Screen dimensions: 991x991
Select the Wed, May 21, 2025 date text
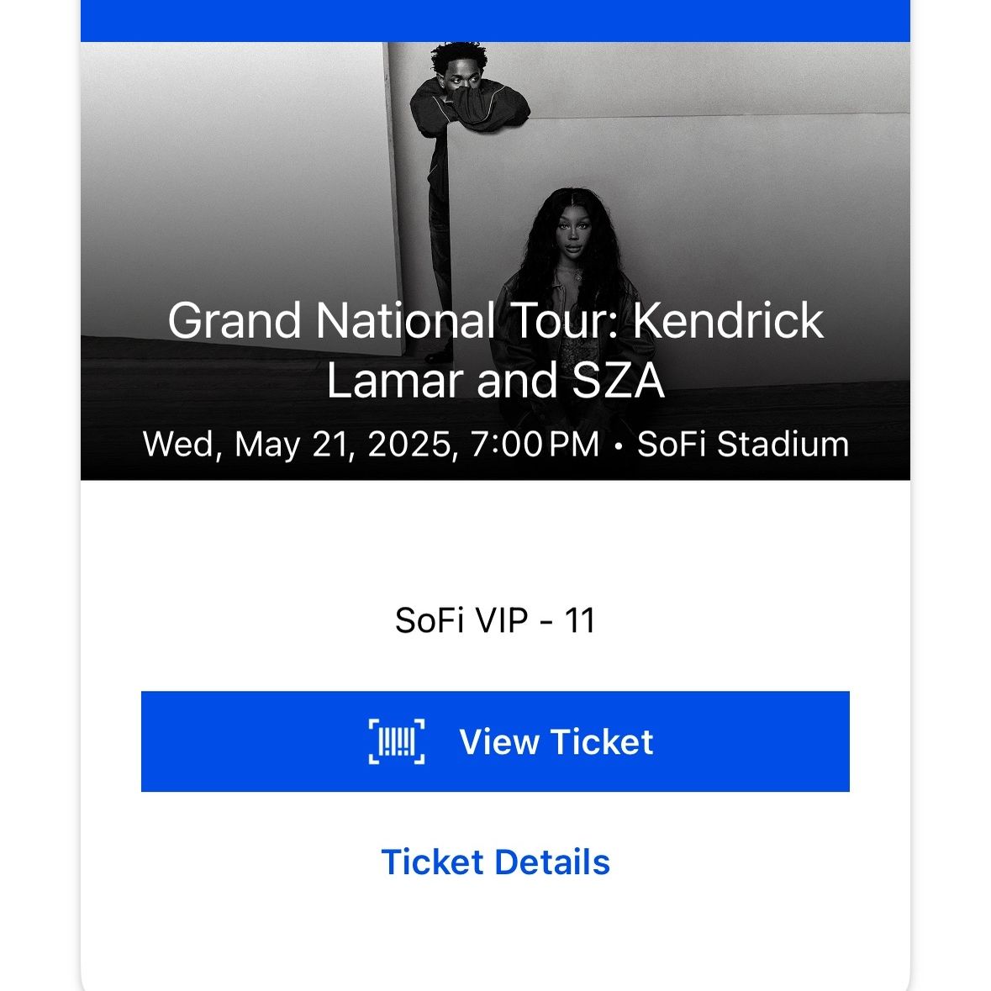click(x=297, y=445)
